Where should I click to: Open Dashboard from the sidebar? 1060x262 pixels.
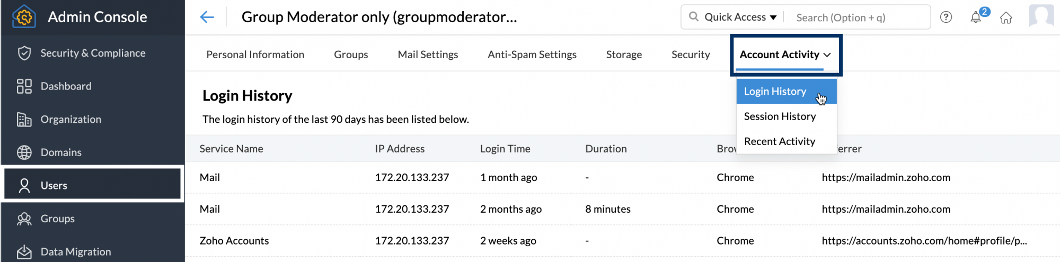pos(66,86)
